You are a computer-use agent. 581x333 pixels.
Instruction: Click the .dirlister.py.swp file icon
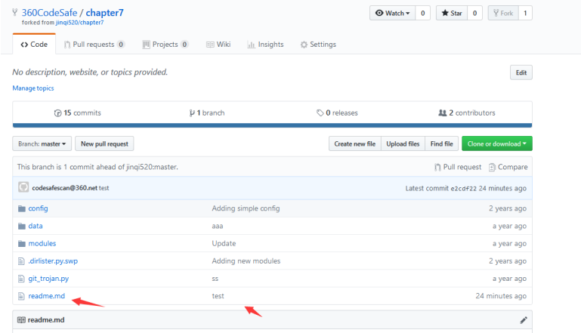click(x=21, y=261)
